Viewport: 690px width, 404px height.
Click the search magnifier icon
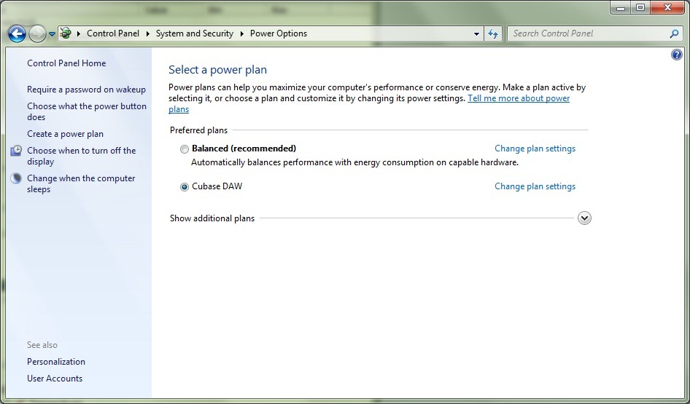point(674,33)
